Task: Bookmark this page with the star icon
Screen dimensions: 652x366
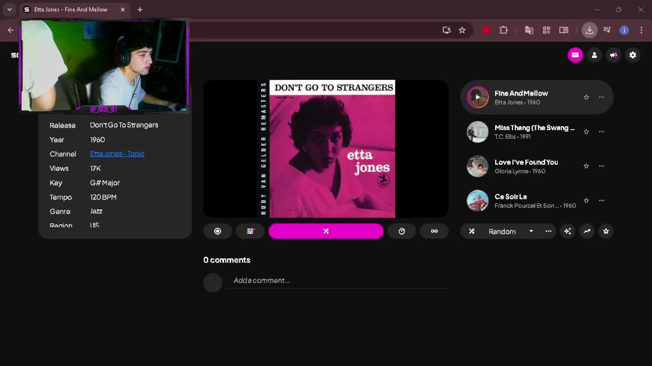Action: click(462, 30)
